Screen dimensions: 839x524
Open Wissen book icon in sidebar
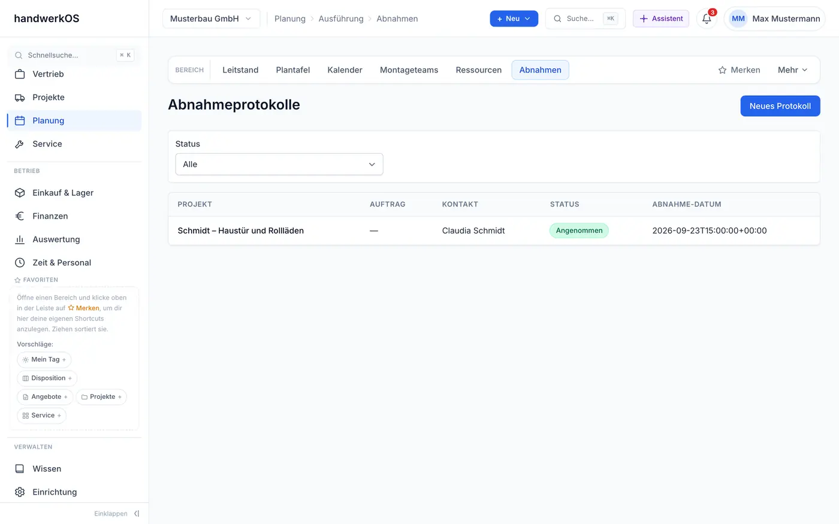click(x=20, y=468)
